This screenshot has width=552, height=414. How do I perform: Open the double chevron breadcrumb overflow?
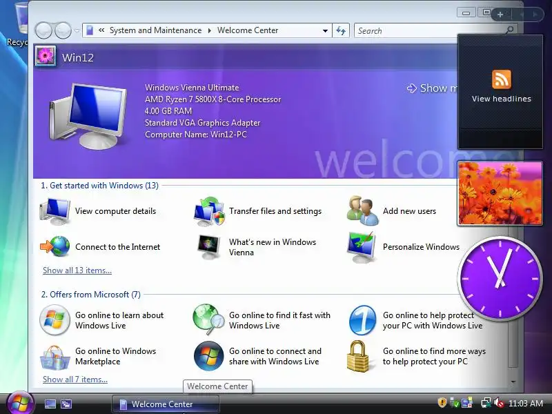tap(101, 30)
